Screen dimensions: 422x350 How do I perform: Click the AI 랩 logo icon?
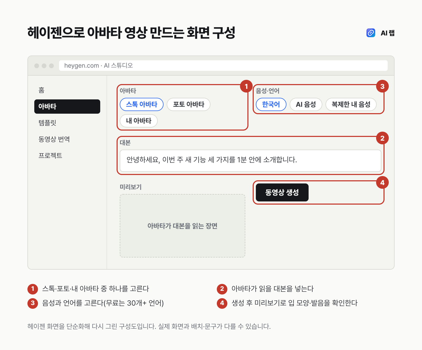pyautogui.click(x=371, y=33)
